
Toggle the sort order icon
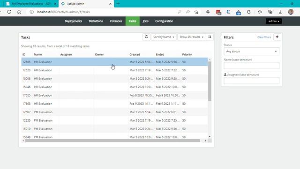[x=210, y=37]
